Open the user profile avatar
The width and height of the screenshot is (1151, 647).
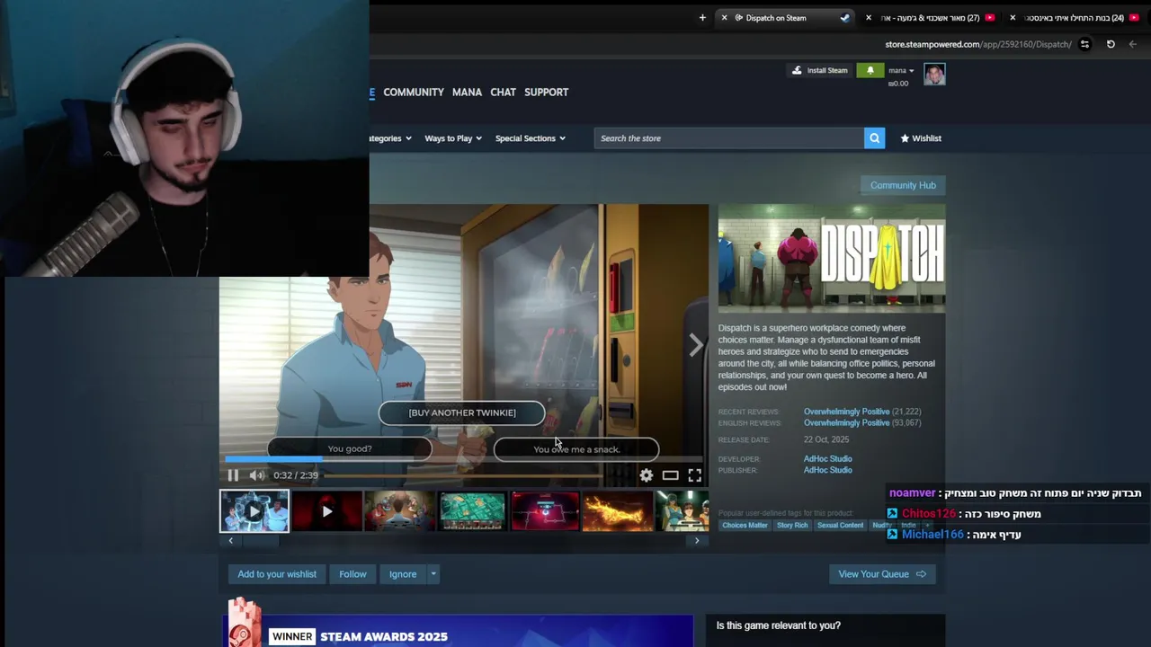(x=934, y=75)
